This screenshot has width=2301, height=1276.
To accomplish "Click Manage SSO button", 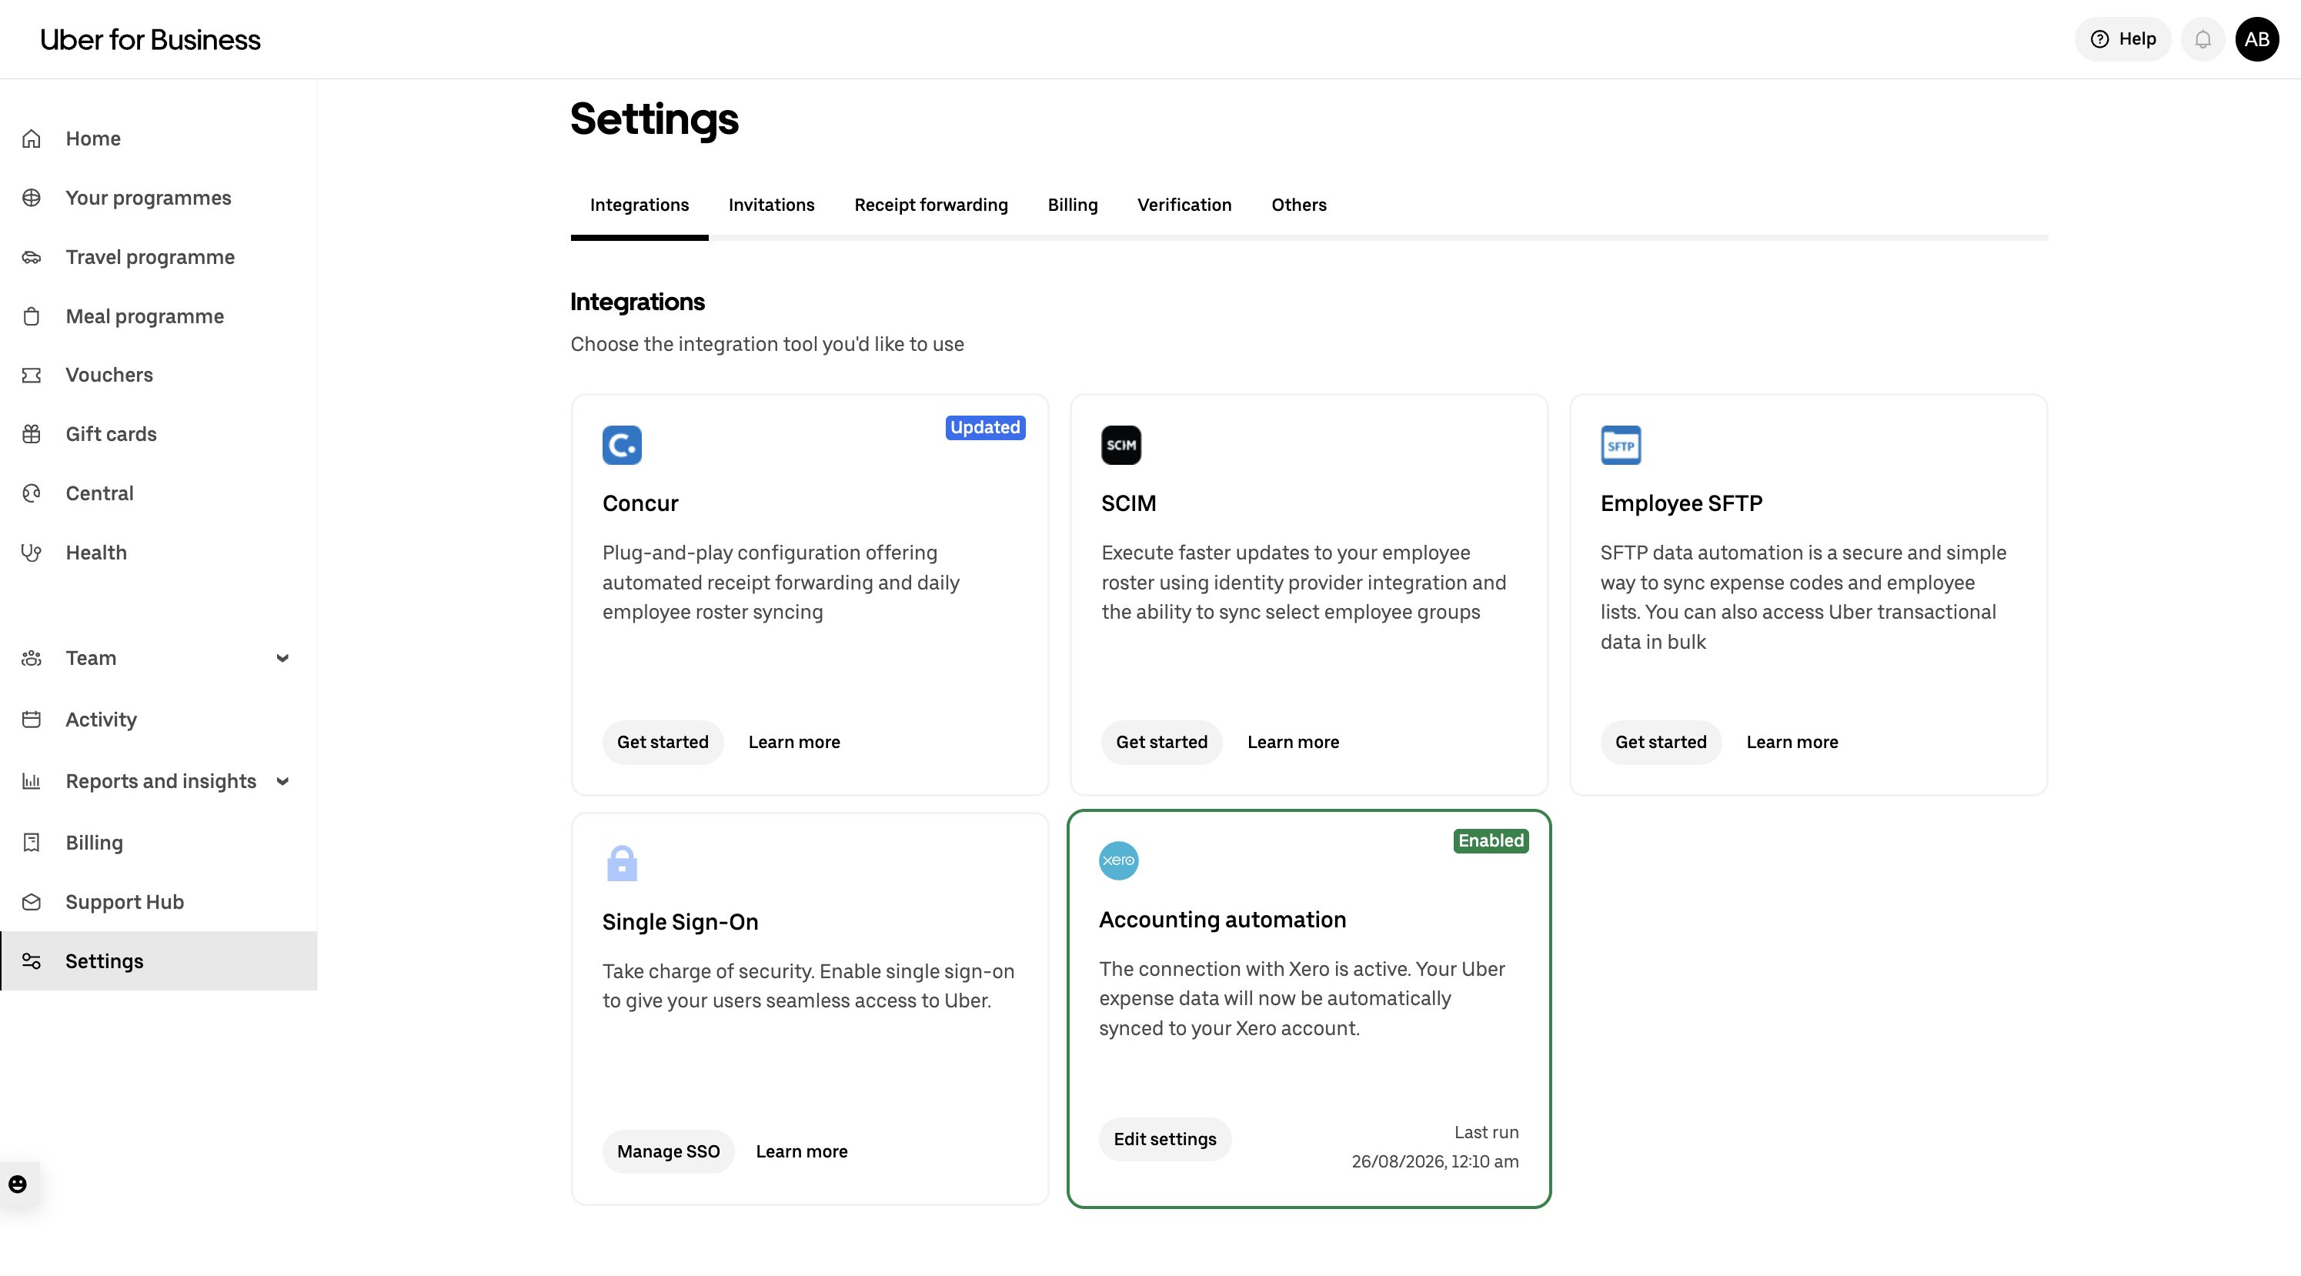I will click(x=668, y=1152).
